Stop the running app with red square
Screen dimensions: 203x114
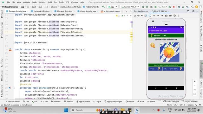click(x=174, y=7)
